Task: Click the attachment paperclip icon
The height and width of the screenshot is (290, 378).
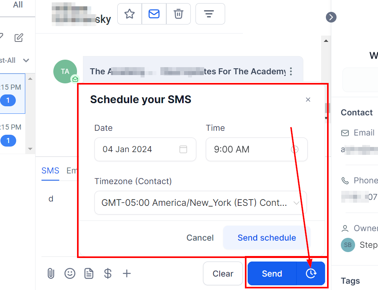Action: tap(51, 273)
